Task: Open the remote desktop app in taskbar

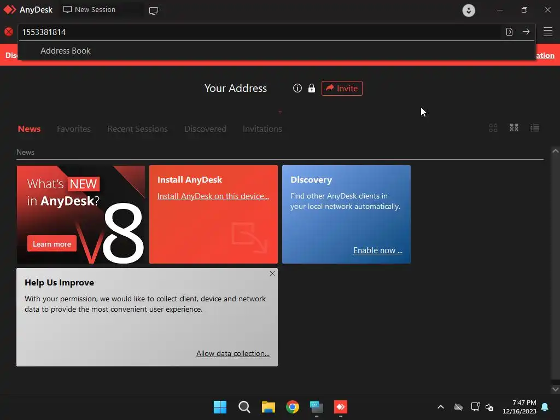Action: [317, 407]
